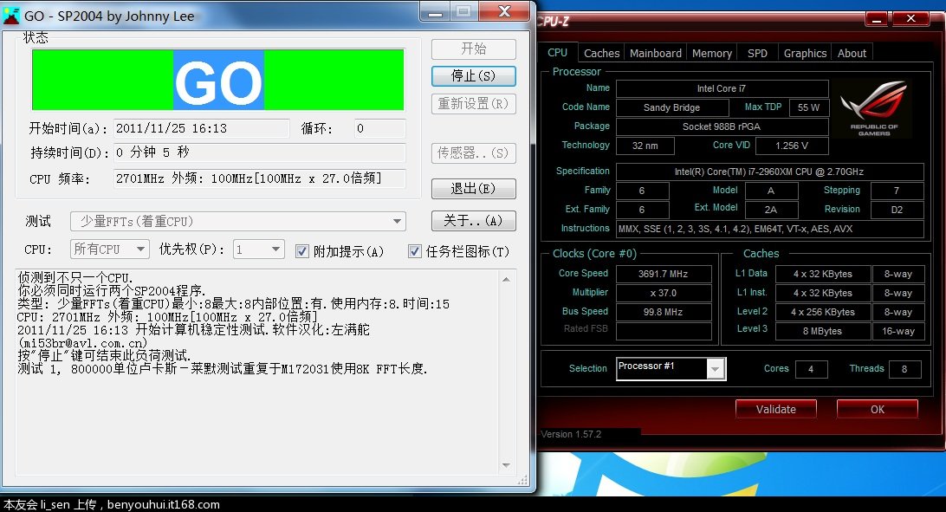Viewport: 946px width, 512px height.
Task: Minimize the CPU-Z window
Action: pyautogui.click(x=876, y=19)
